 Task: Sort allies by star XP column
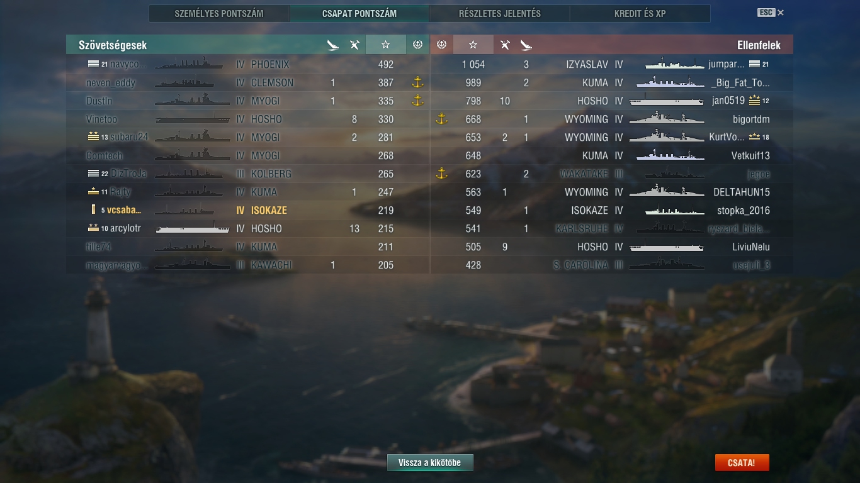(386, 45)
